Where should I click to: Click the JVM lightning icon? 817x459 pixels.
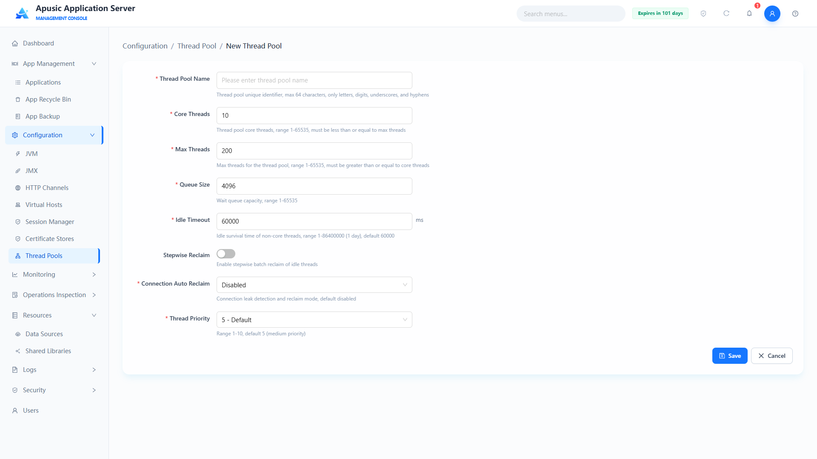click(x=18, y=154)
